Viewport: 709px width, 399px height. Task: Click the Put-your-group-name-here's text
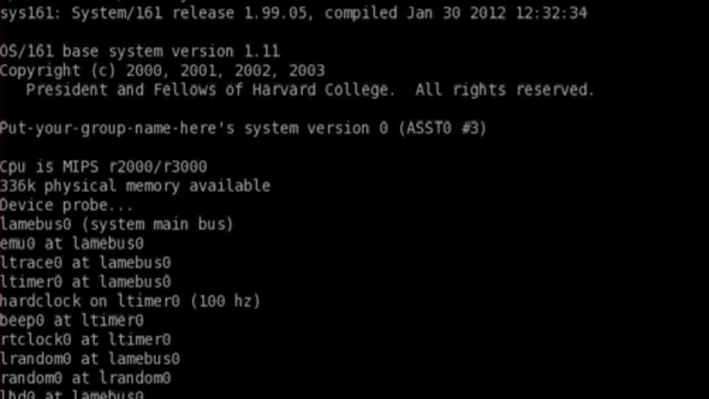[117, 128]
